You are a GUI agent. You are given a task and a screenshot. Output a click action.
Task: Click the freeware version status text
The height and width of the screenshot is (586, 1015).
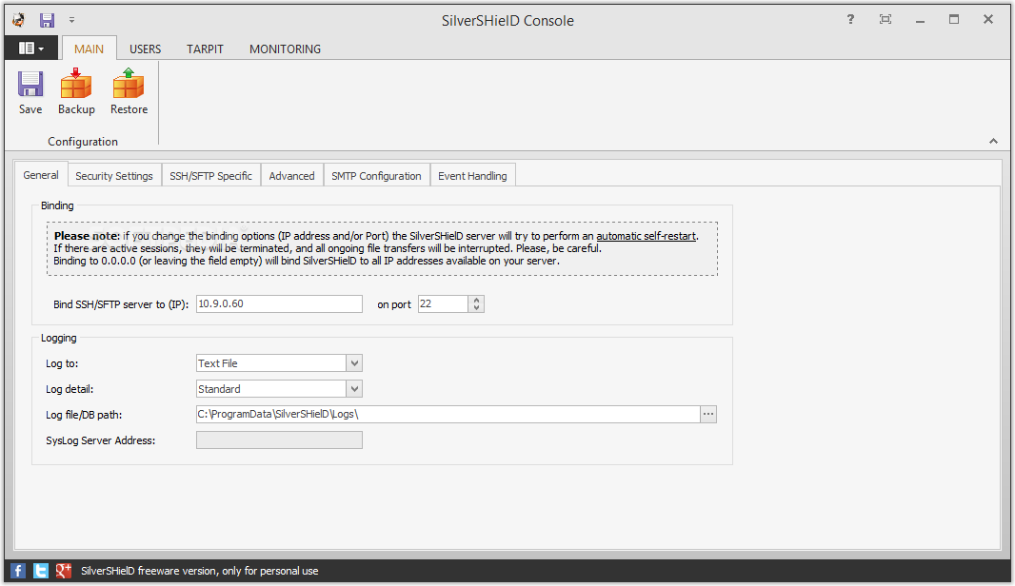(x=199, y=571)
